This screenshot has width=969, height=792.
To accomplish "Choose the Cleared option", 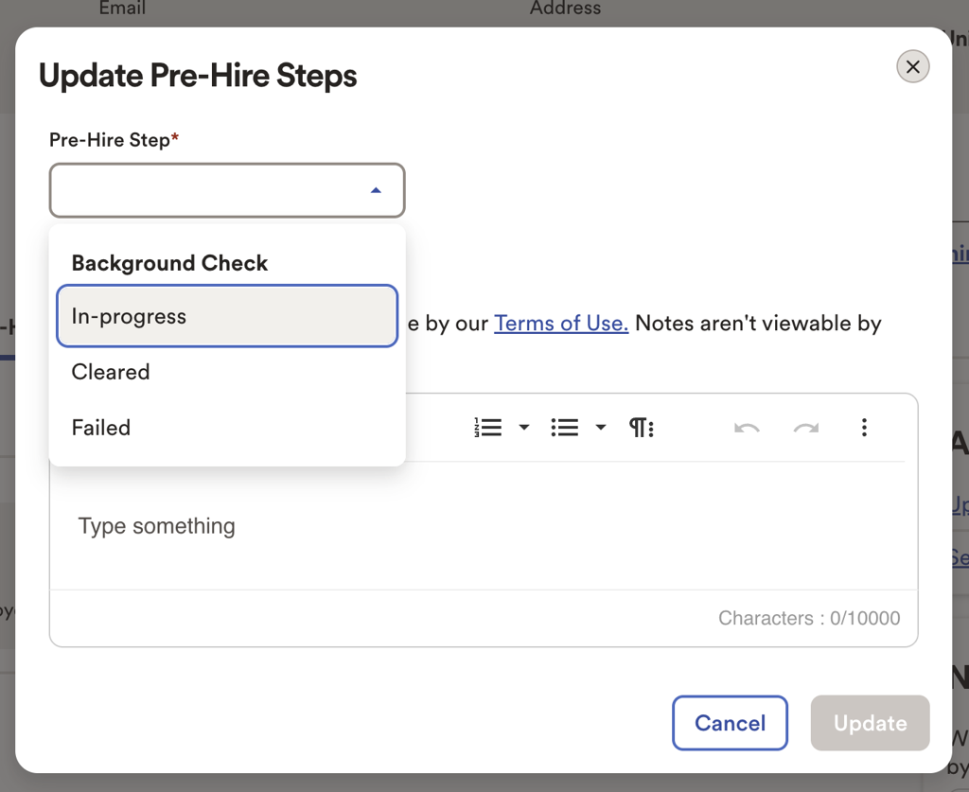I will 227,372.
